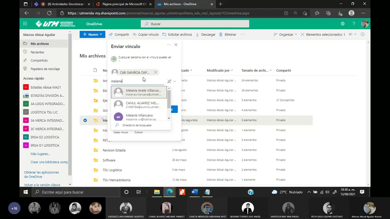Click Outlook option in the dialog

(139, 132)
